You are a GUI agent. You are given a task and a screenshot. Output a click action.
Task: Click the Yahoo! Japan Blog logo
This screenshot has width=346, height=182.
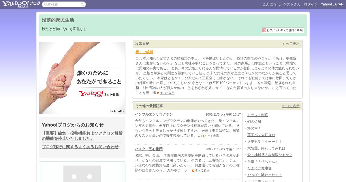click(x=21, y=4)
